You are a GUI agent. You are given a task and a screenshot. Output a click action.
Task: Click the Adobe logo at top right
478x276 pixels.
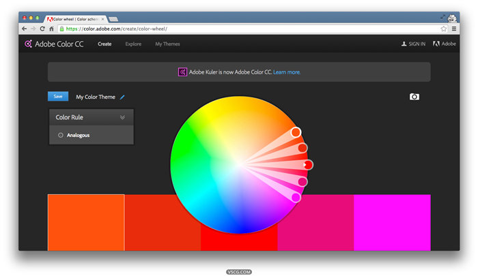coord(445,44)
